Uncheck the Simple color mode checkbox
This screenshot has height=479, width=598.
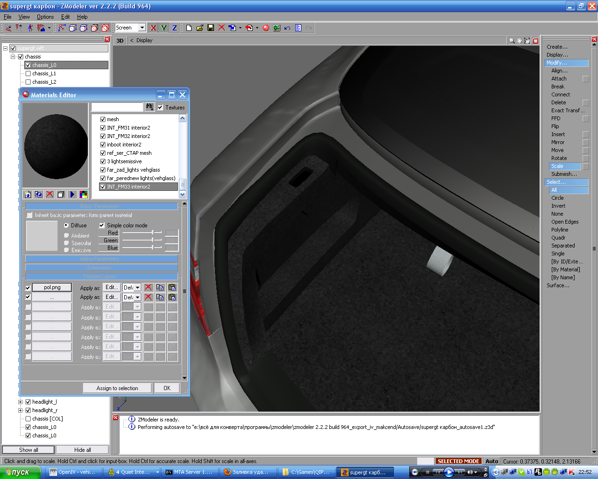pyautogui.click(x=102, y=225)
